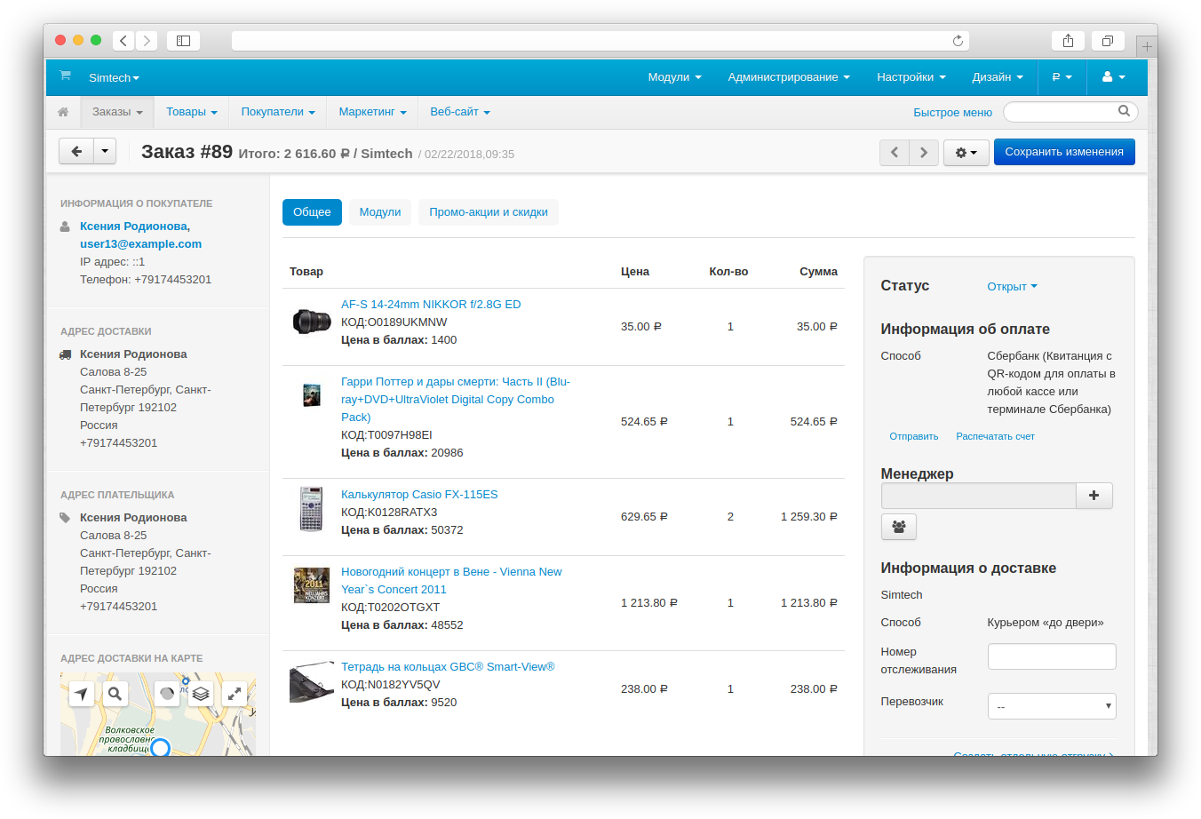This screenshot has height=819, width=1201.
Task: Open the user account dropdown menu
Action: click(x=1113, y=77)
